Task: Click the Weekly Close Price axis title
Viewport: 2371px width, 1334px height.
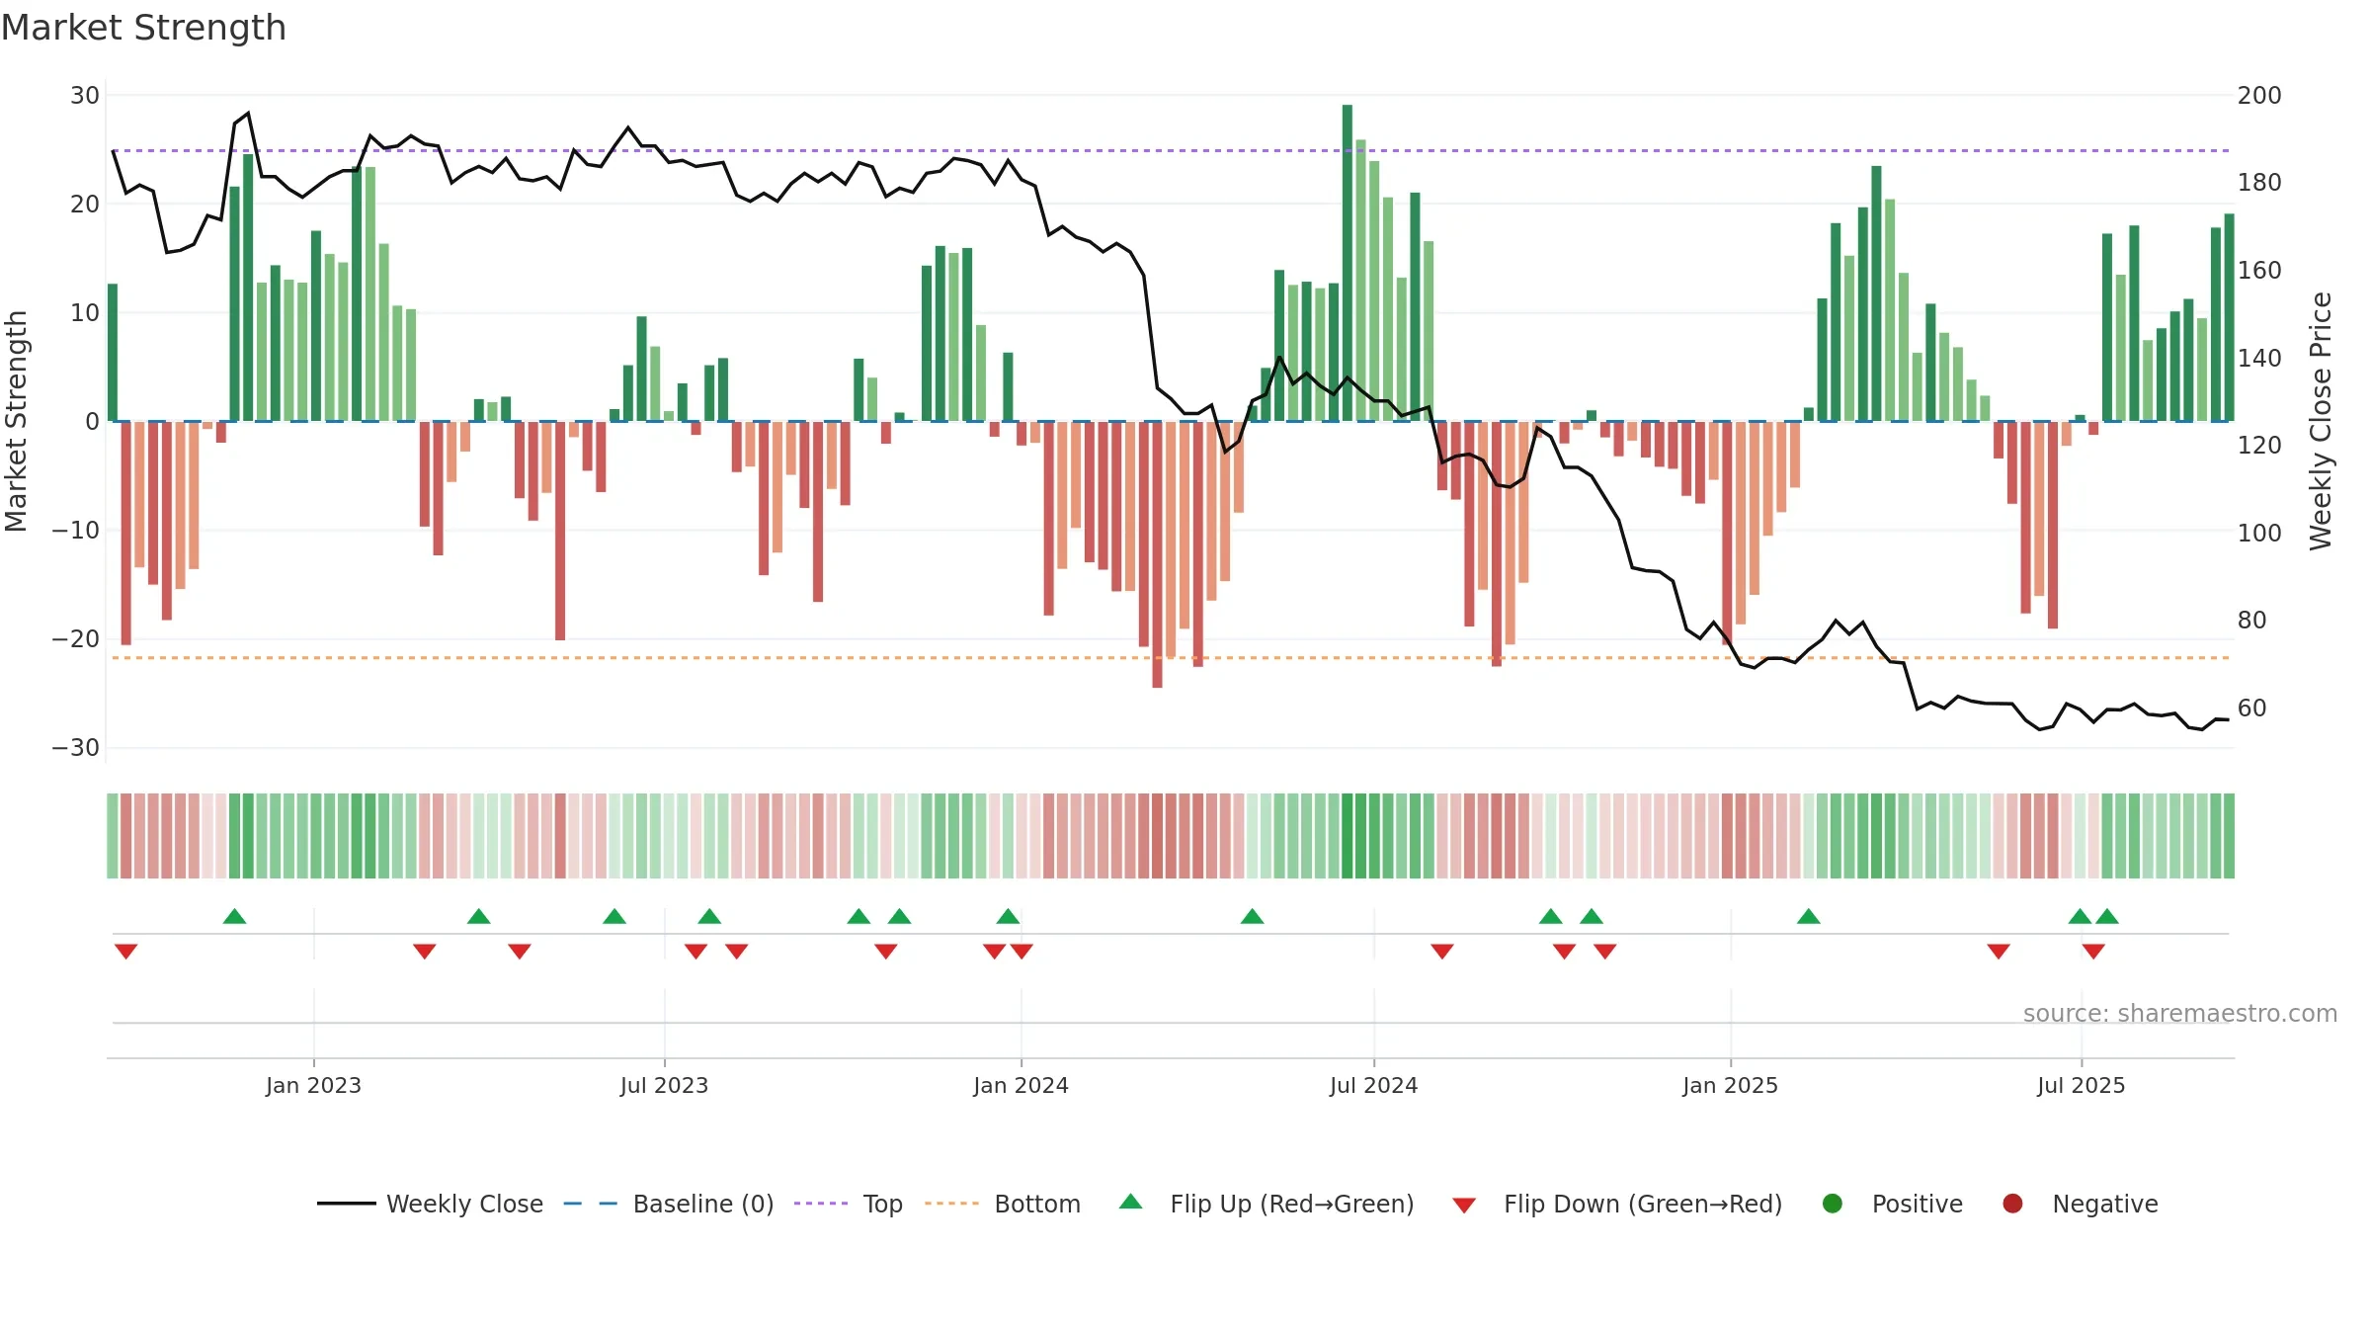Action: (2321, 421)
